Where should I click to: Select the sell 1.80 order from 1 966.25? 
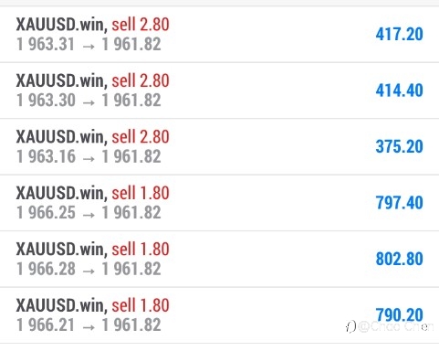[219, 203]
